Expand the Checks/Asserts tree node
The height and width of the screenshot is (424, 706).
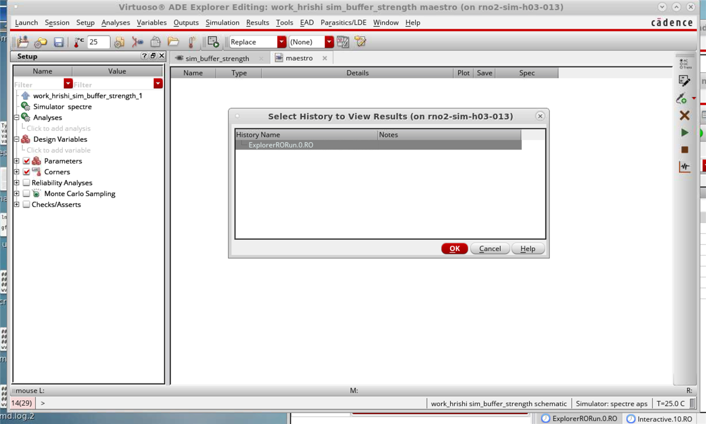(17, 205)
